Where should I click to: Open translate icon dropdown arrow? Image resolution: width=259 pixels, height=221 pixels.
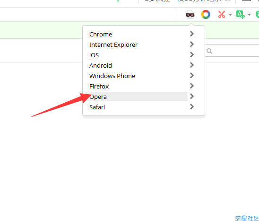(249, 15)
